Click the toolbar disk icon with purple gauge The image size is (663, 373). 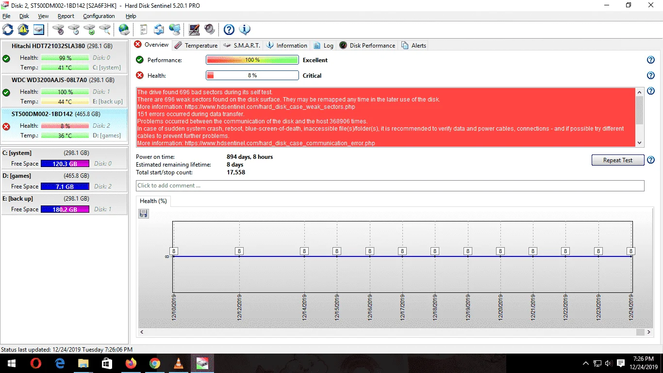click(x=58, y=30)
